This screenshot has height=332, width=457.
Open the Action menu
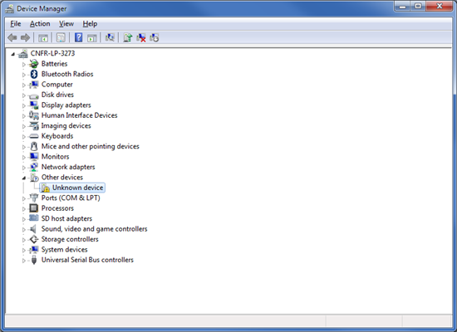tap(40, 24)
